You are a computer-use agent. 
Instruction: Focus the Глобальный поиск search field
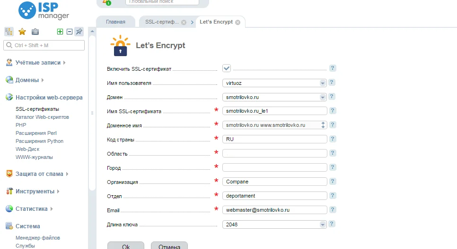[x=162, y=2]
